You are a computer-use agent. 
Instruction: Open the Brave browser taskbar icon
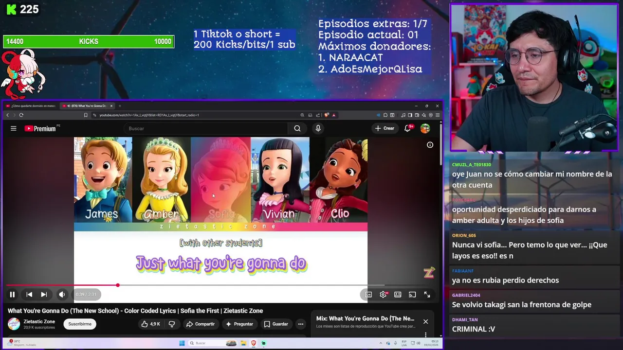[x=254, y=343]
